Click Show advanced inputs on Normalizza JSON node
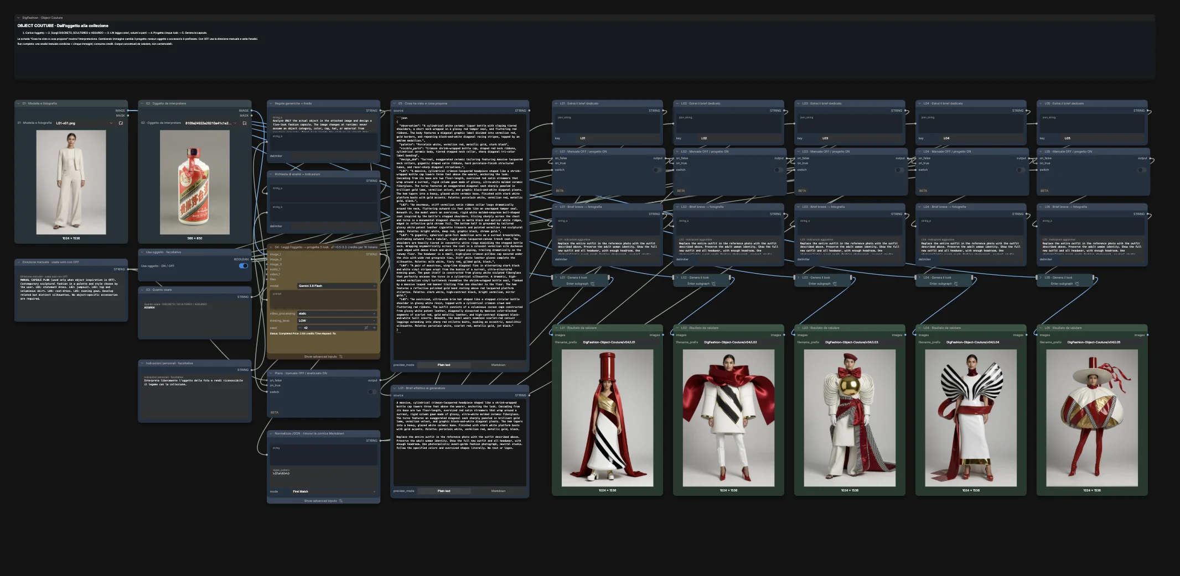The height and width of the screenshot is (576, 1180). (323, 501)
